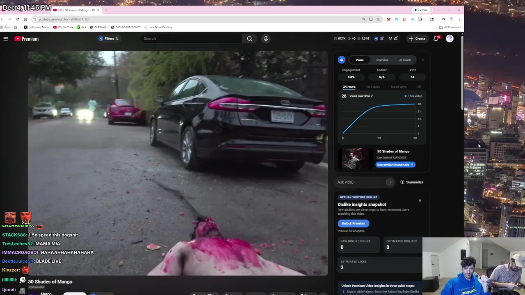
Task: Click the Create button
Action: [x=417, y=39]
